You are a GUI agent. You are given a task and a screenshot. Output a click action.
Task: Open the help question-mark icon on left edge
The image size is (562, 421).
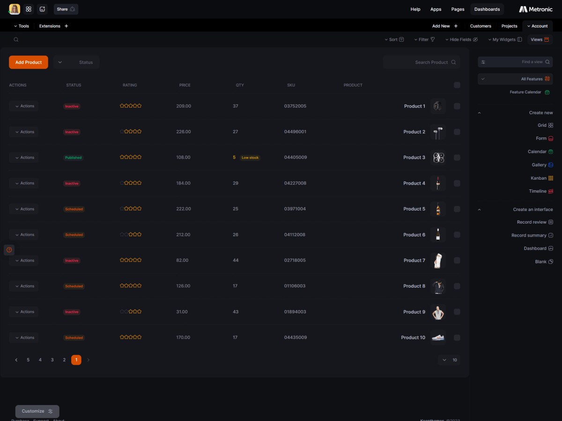[x=9, y=250]
